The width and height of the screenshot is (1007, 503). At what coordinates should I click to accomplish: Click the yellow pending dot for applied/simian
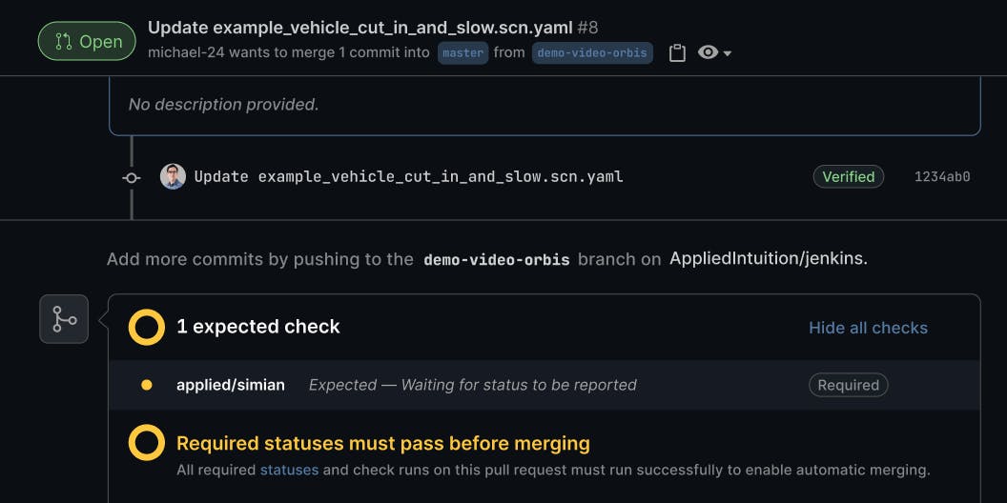coord(147,385)
